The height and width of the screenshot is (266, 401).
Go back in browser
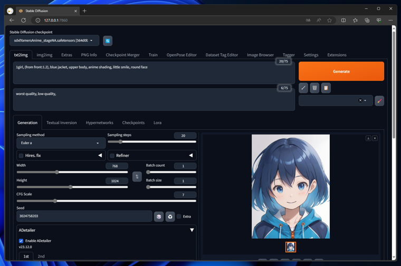point(12,20)
